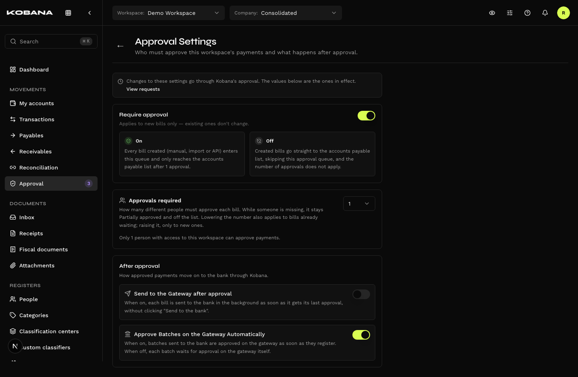Select the On approval option card
The width and height of the screenshot is (578, 377).
[182, 154]
